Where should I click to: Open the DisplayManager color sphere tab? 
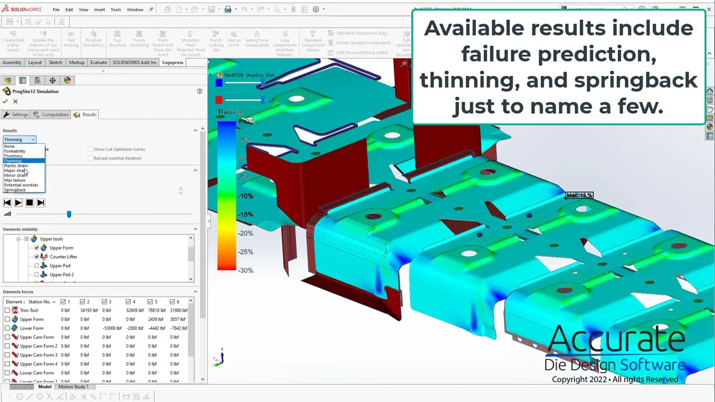pos(68,80)
